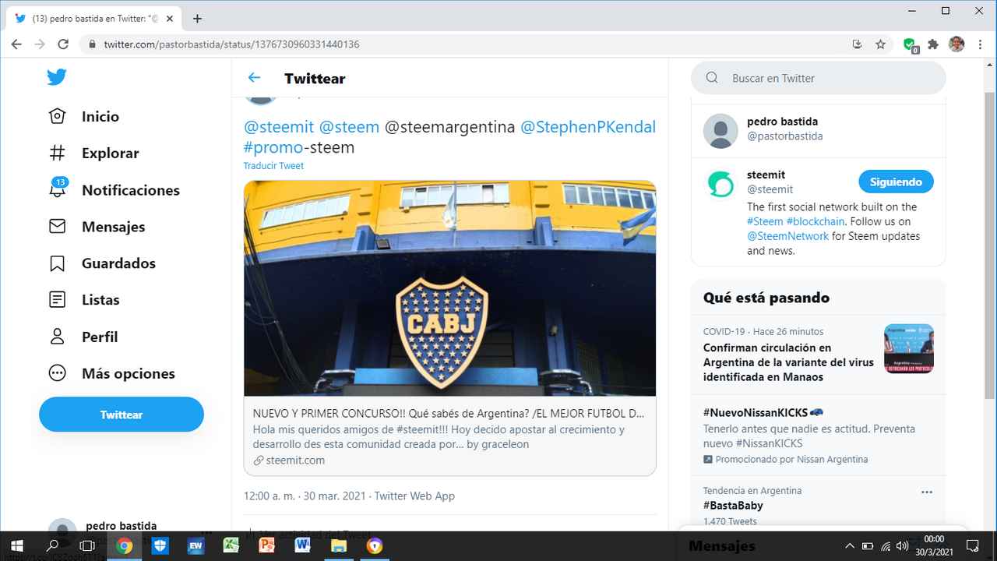Click the taskbar volume icon

(x=903, y=546)
